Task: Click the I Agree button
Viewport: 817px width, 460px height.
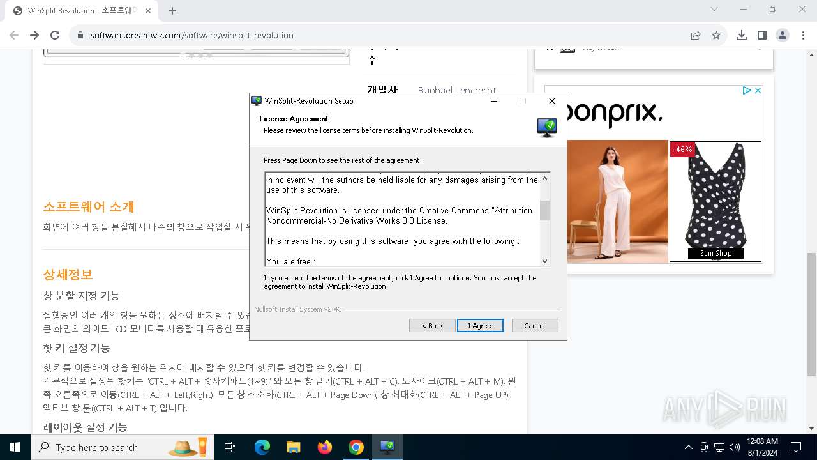Action: click(x=480, y=326)
